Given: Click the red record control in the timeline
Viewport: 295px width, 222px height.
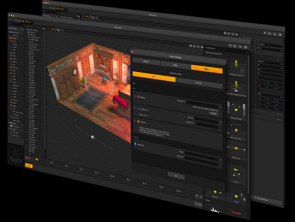Looking at the screenshot, I should (29, 158).
